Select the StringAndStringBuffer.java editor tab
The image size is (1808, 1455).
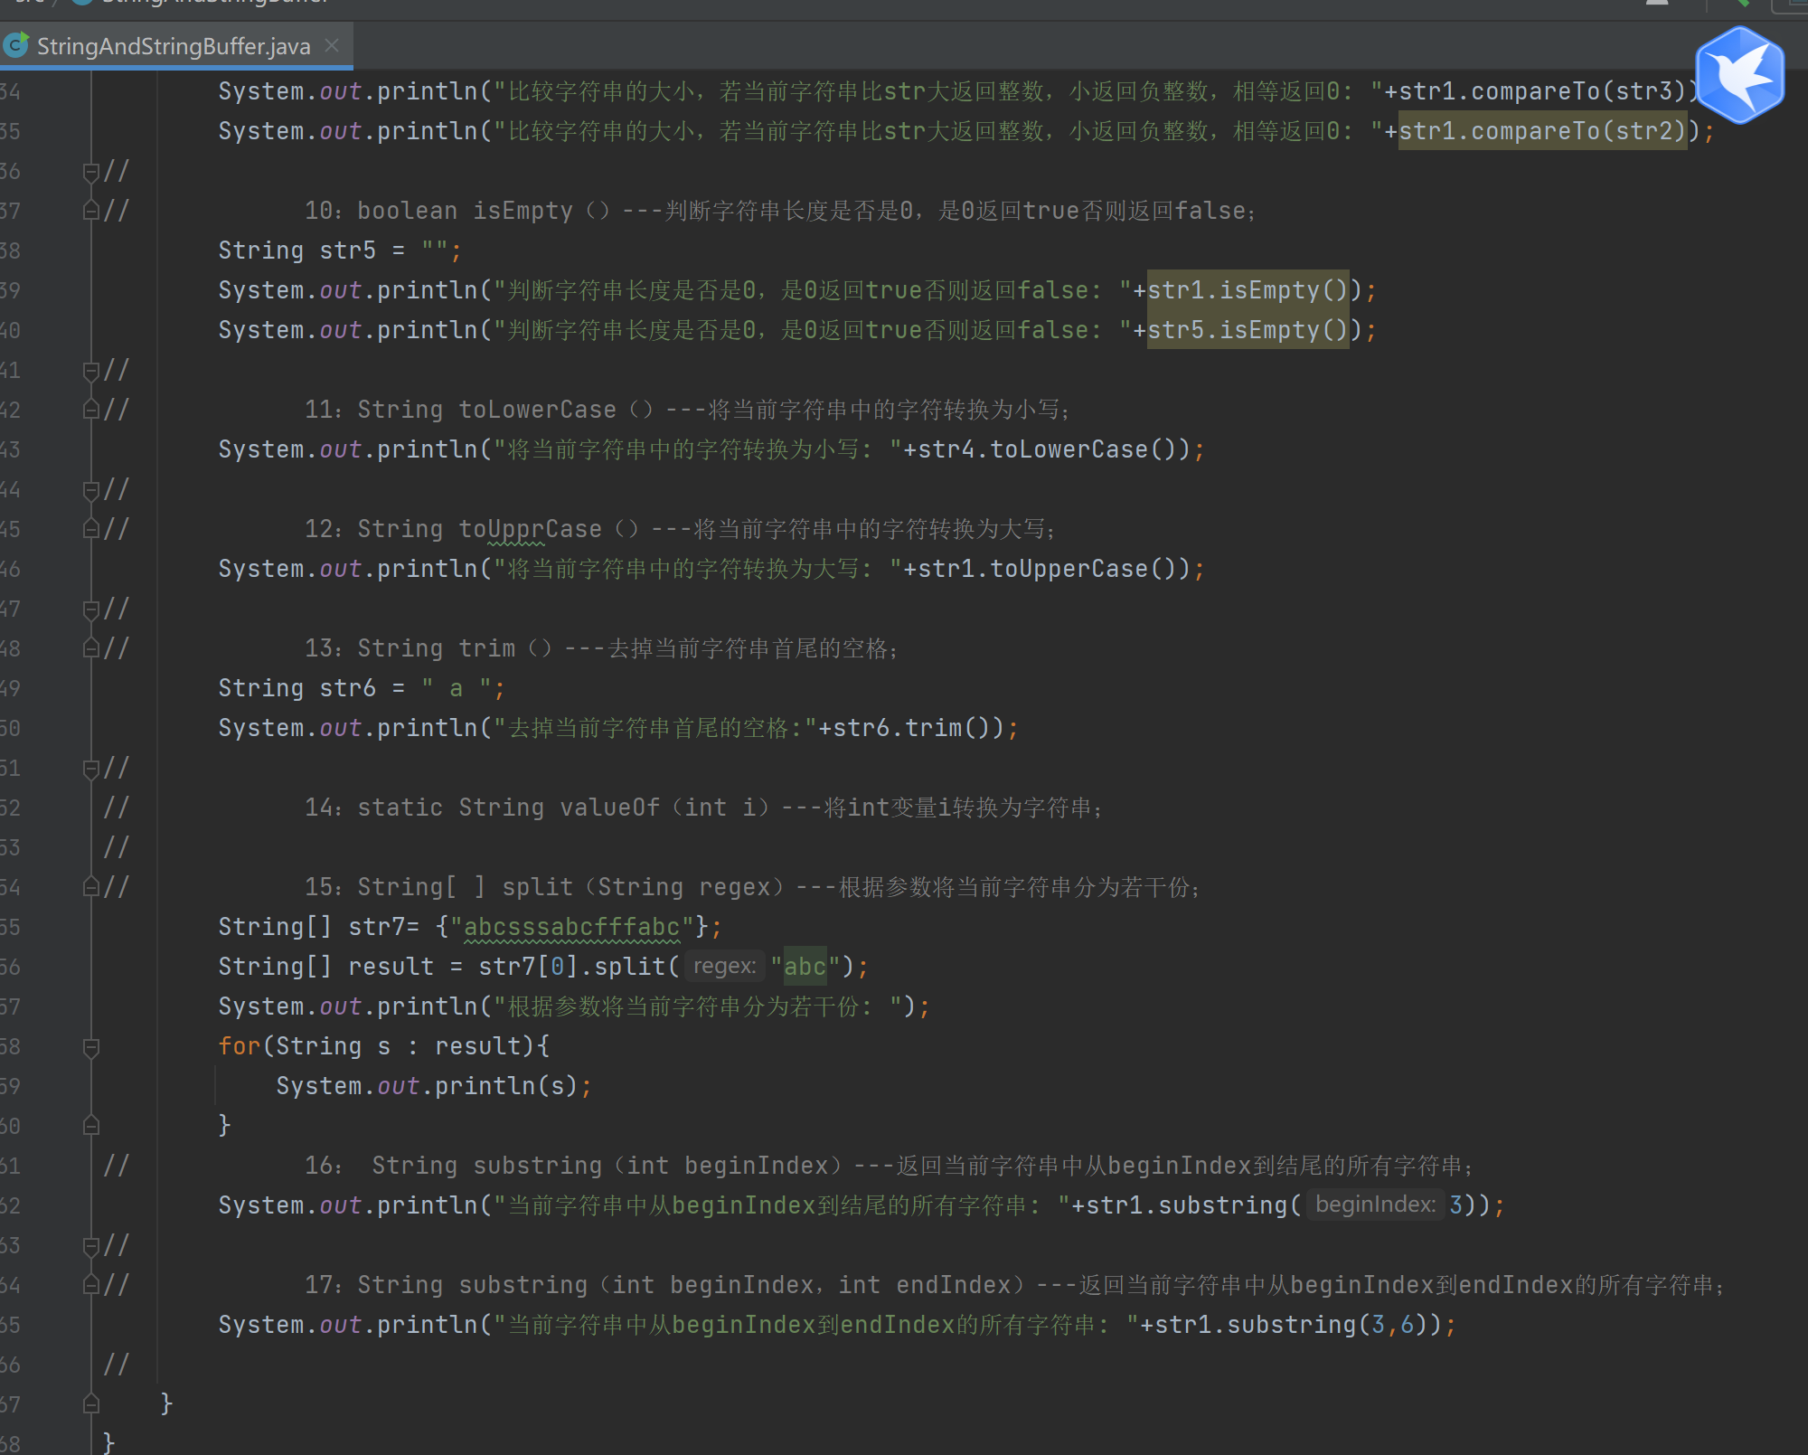point(173,46)
